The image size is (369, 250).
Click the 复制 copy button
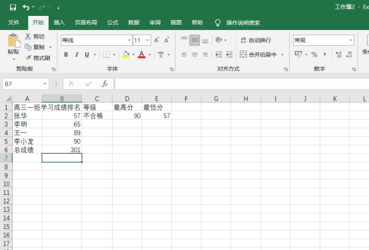click(35, 47)
